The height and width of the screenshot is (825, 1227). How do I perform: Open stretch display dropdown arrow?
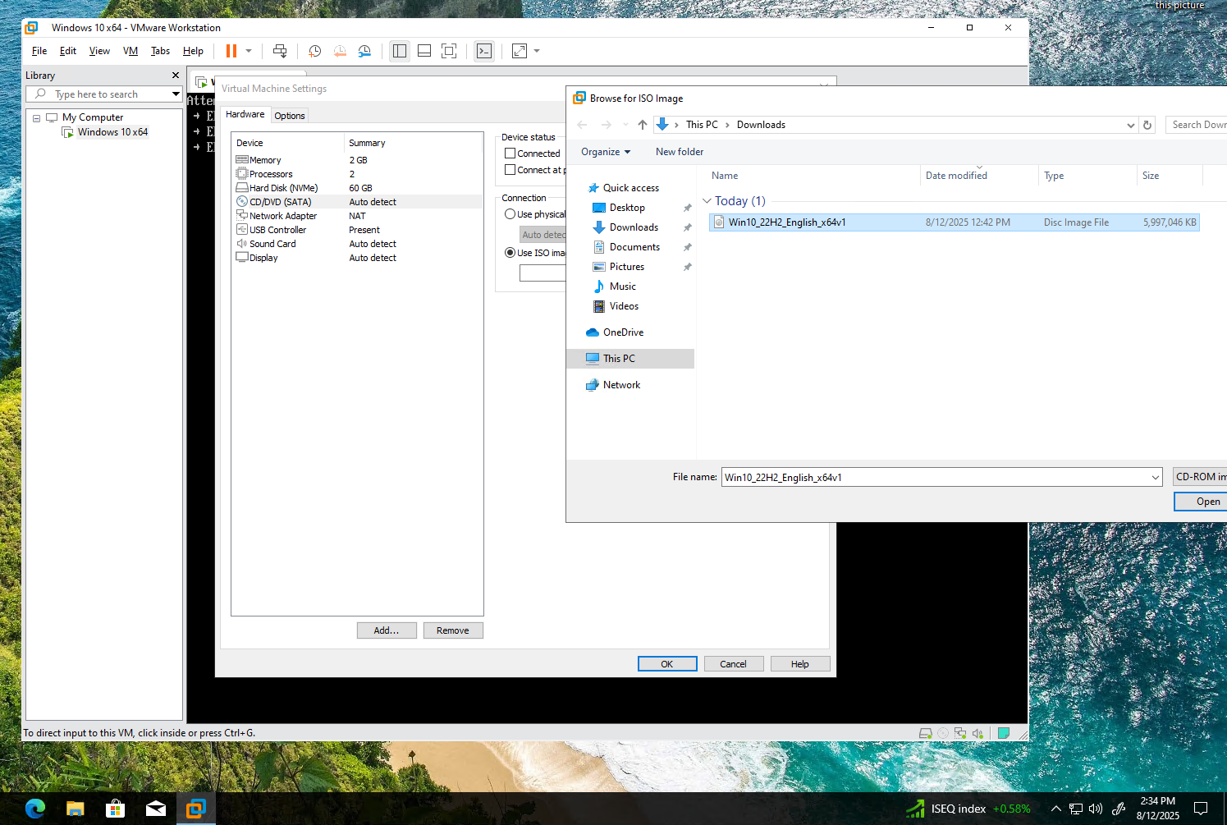click(537, 51)
